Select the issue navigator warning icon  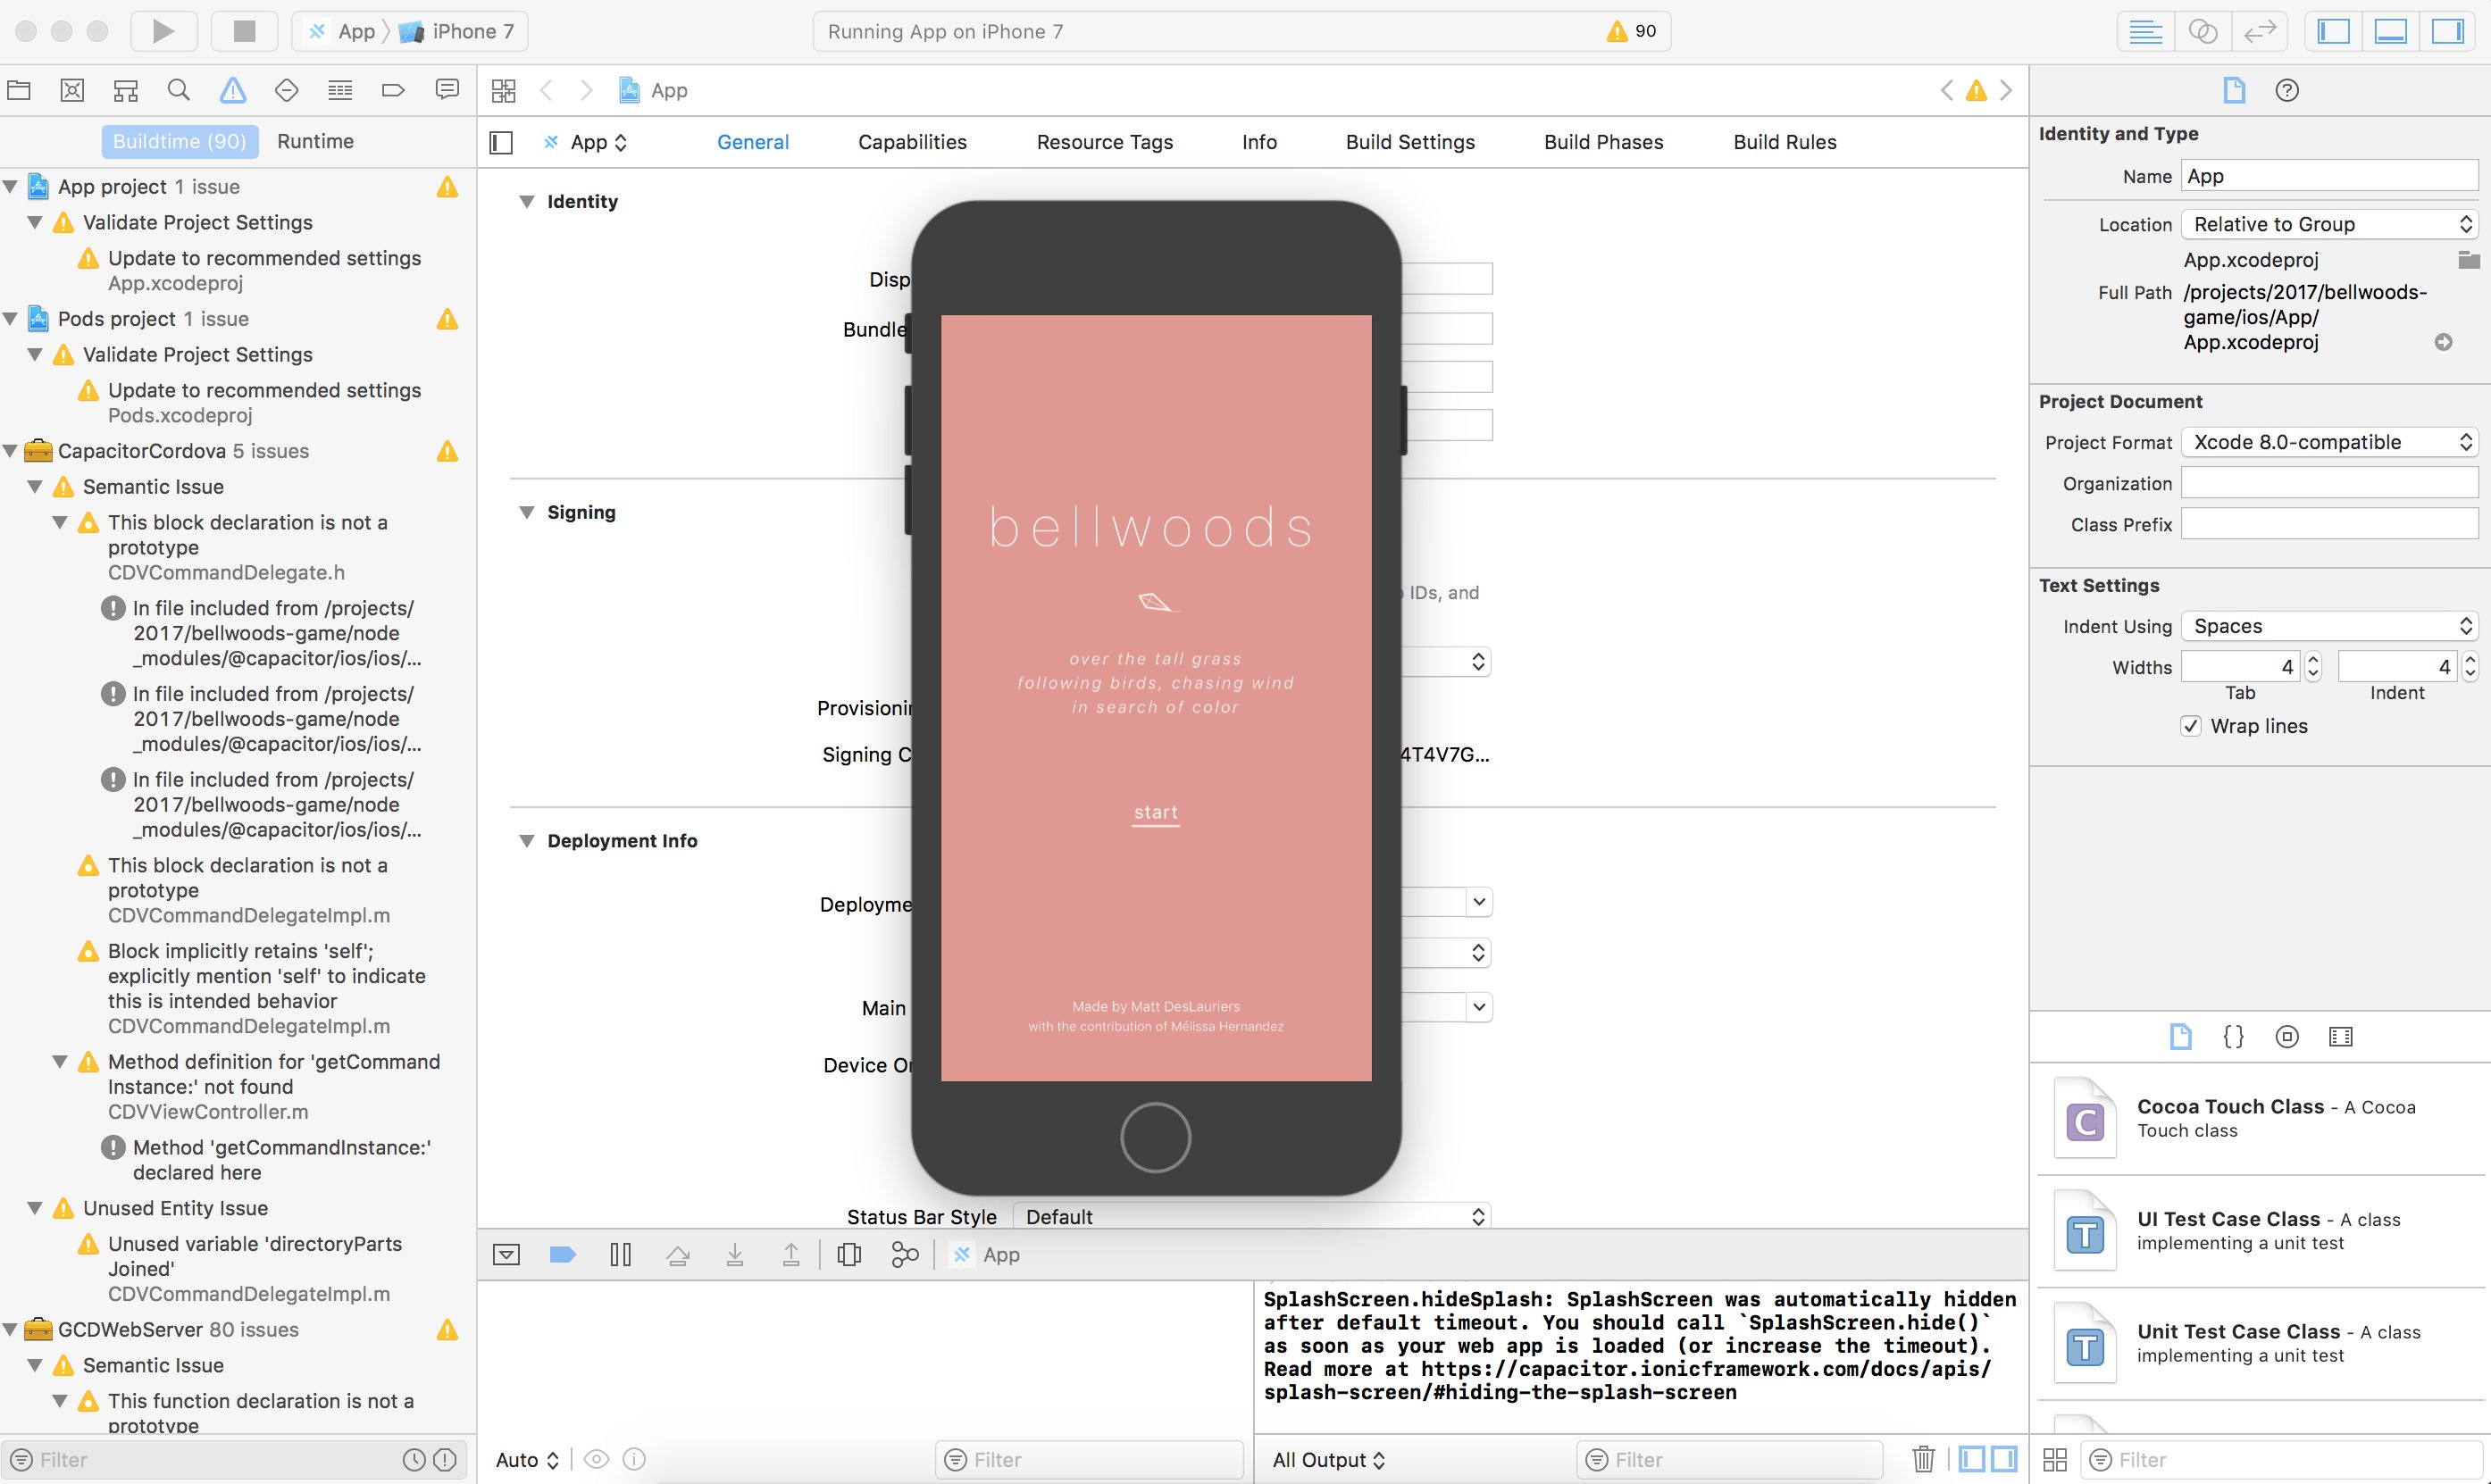click(x=233, y=90)
